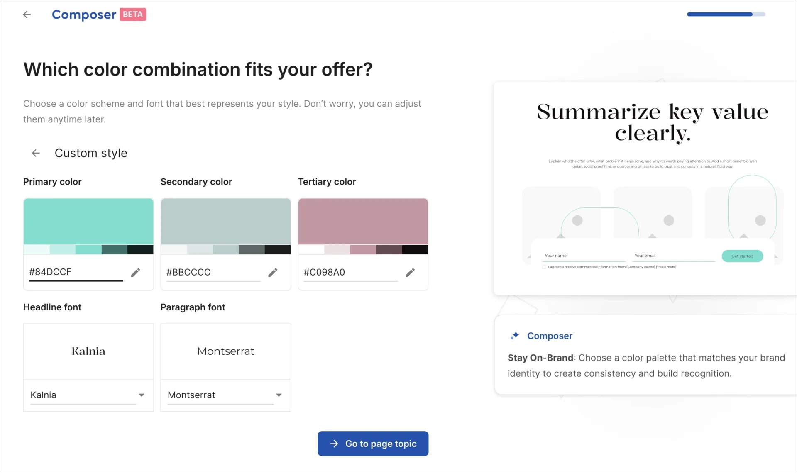Expand the headline font chevron

pos(142,395)
